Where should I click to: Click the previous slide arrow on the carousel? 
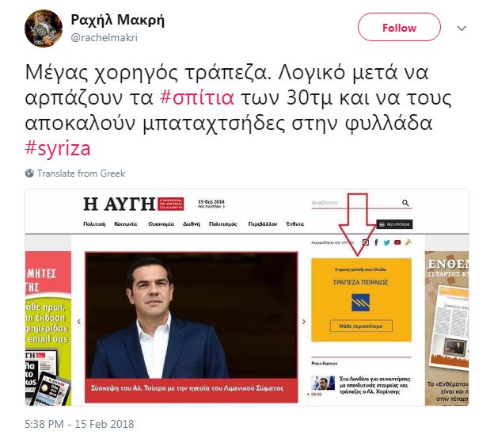pyautogui.click(x=79, y=322)
